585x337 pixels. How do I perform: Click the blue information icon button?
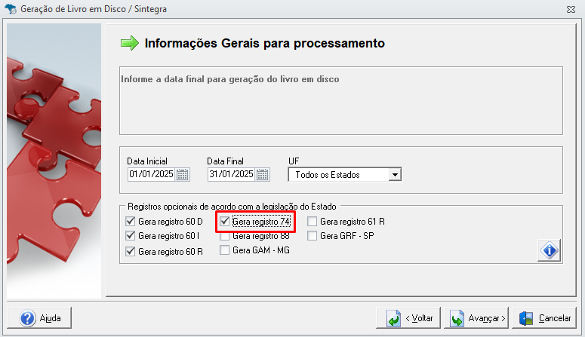(x=550, y=250)
